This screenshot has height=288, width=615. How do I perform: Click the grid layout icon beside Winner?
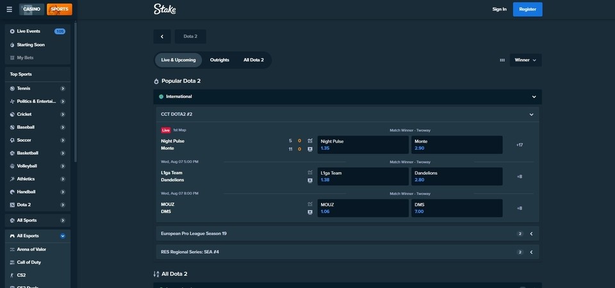[502, 60]
